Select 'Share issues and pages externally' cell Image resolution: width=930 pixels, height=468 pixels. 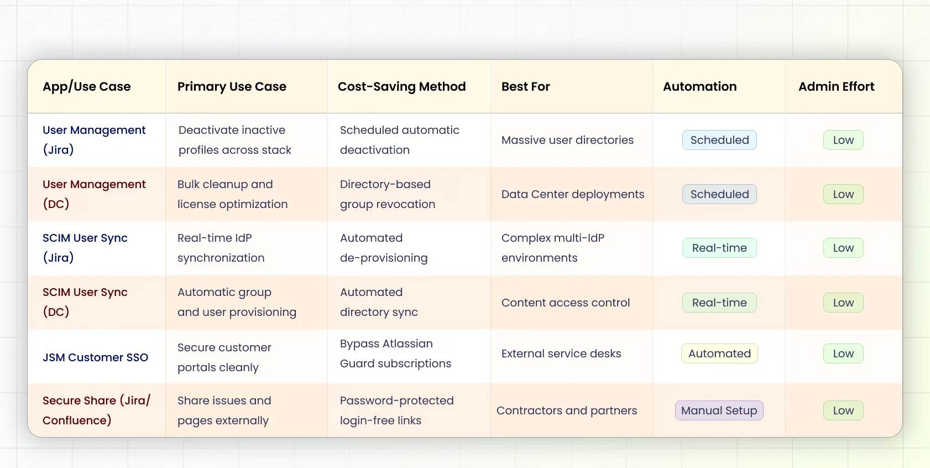pyautogui.click(x=247, y=410)
